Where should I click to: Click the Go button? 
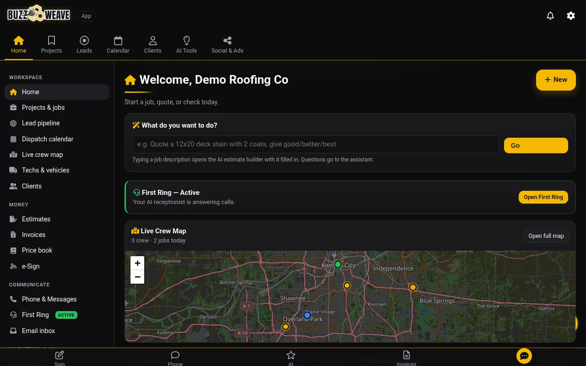[x=536, y=145]
